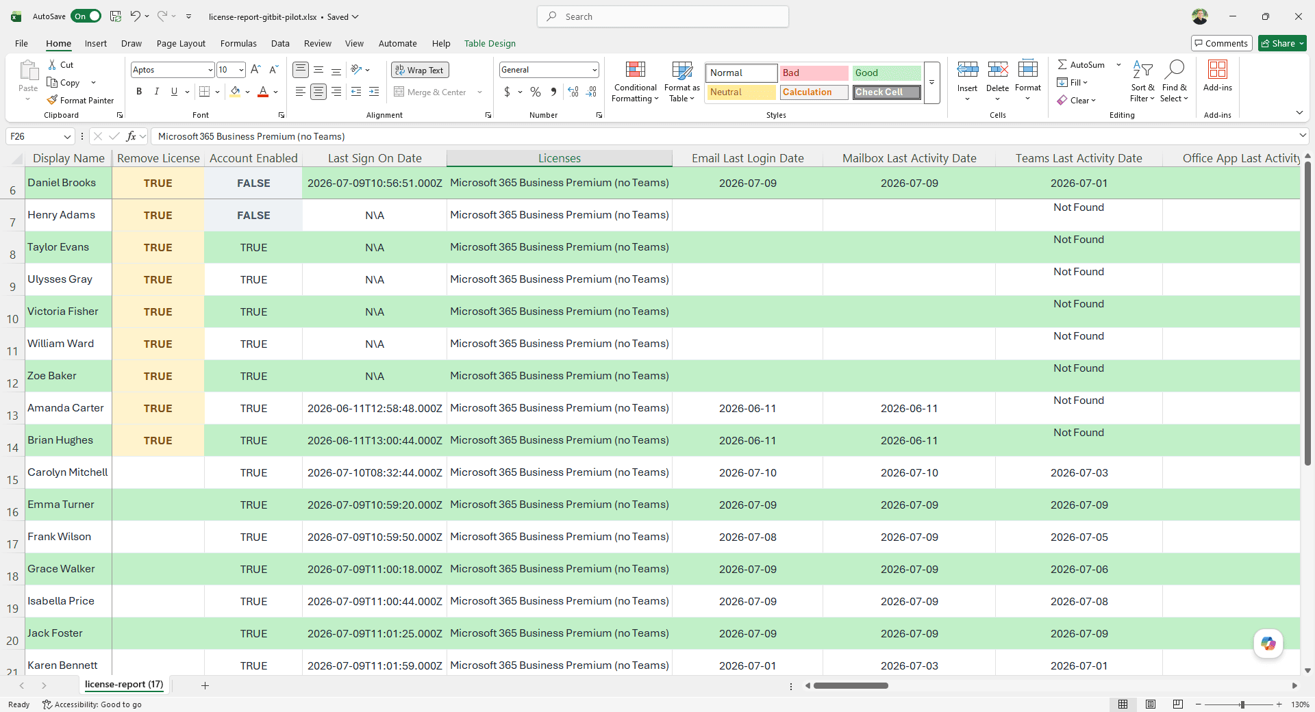Adjust the zoom slider handle
1315x712 pixels.
click(x=1242, y=704)
